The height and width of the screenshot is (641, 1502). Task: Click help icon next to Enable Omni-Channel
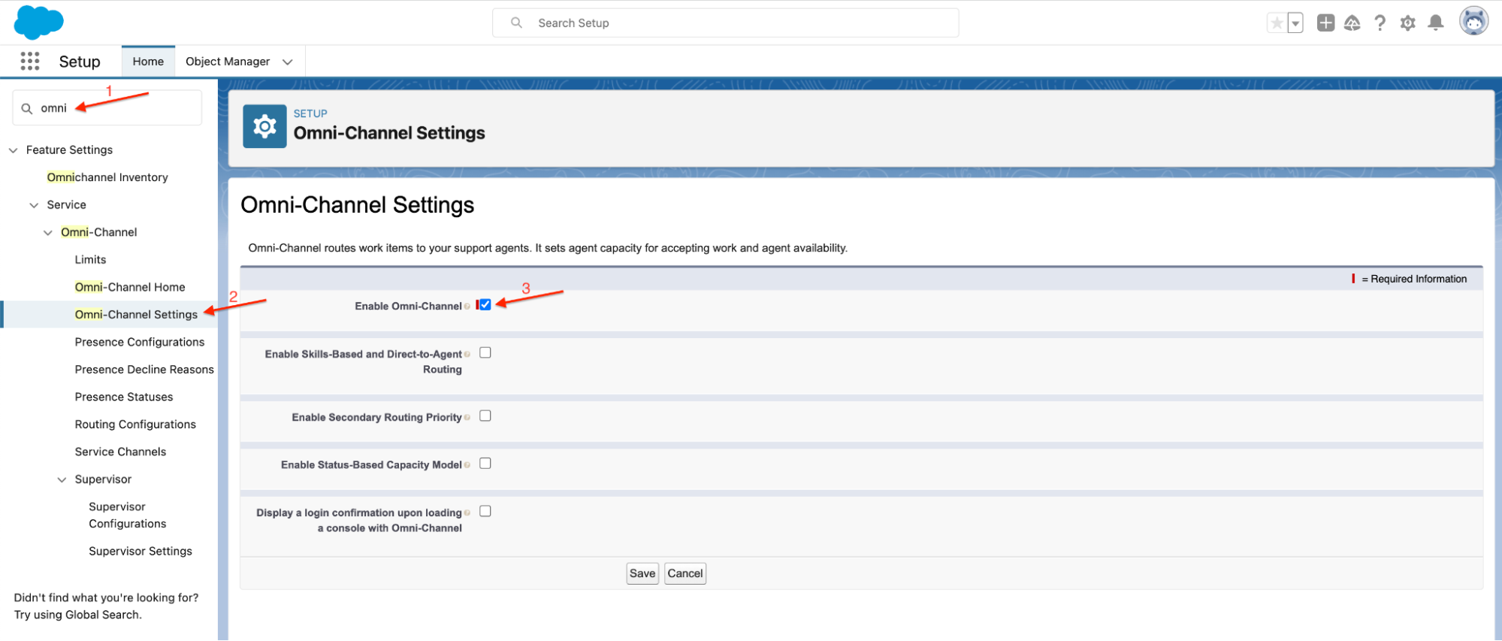click(467, 307)
